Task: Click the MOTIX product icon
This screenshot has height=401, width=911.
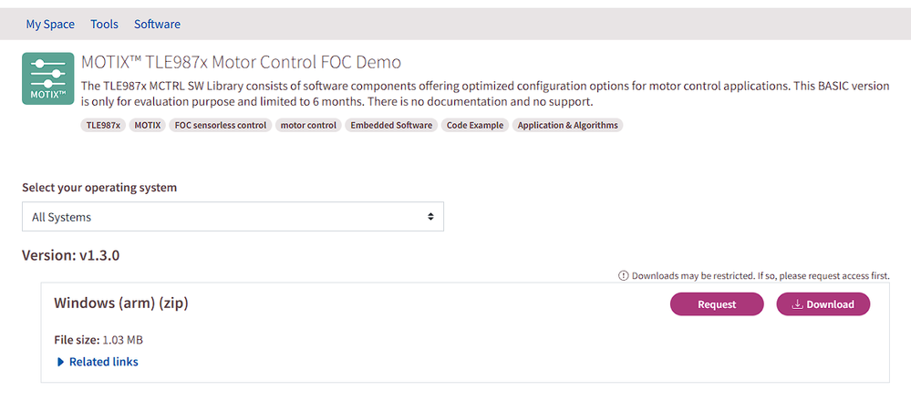Action: (x=48, y=78)
